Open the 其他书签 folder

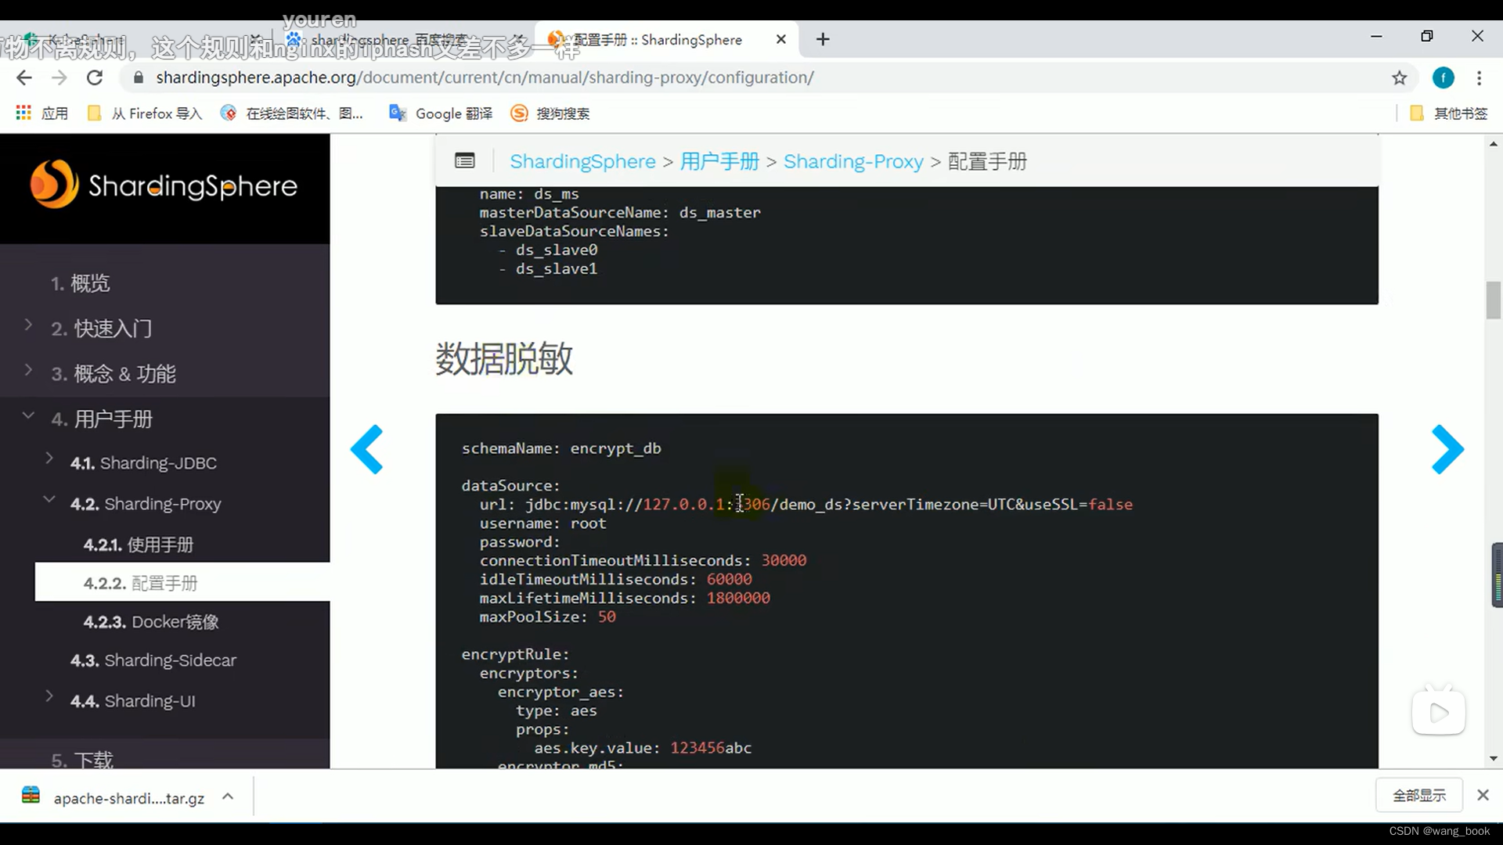[x=1449, y=113]
